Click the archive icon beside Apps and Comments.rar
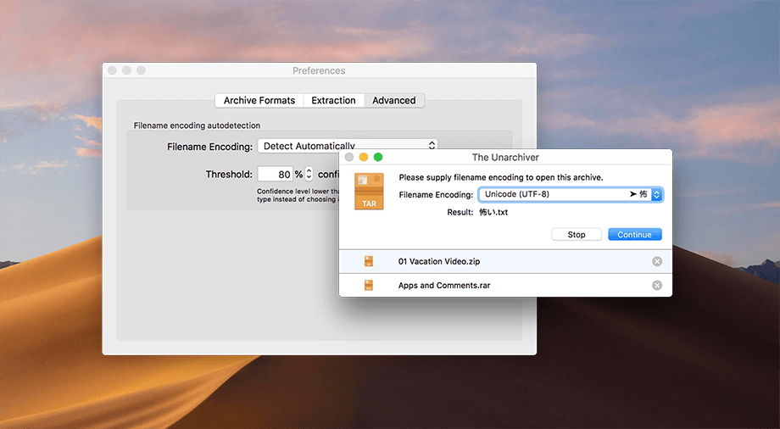The height and width of the screenshot is (429, 780). 369,286
